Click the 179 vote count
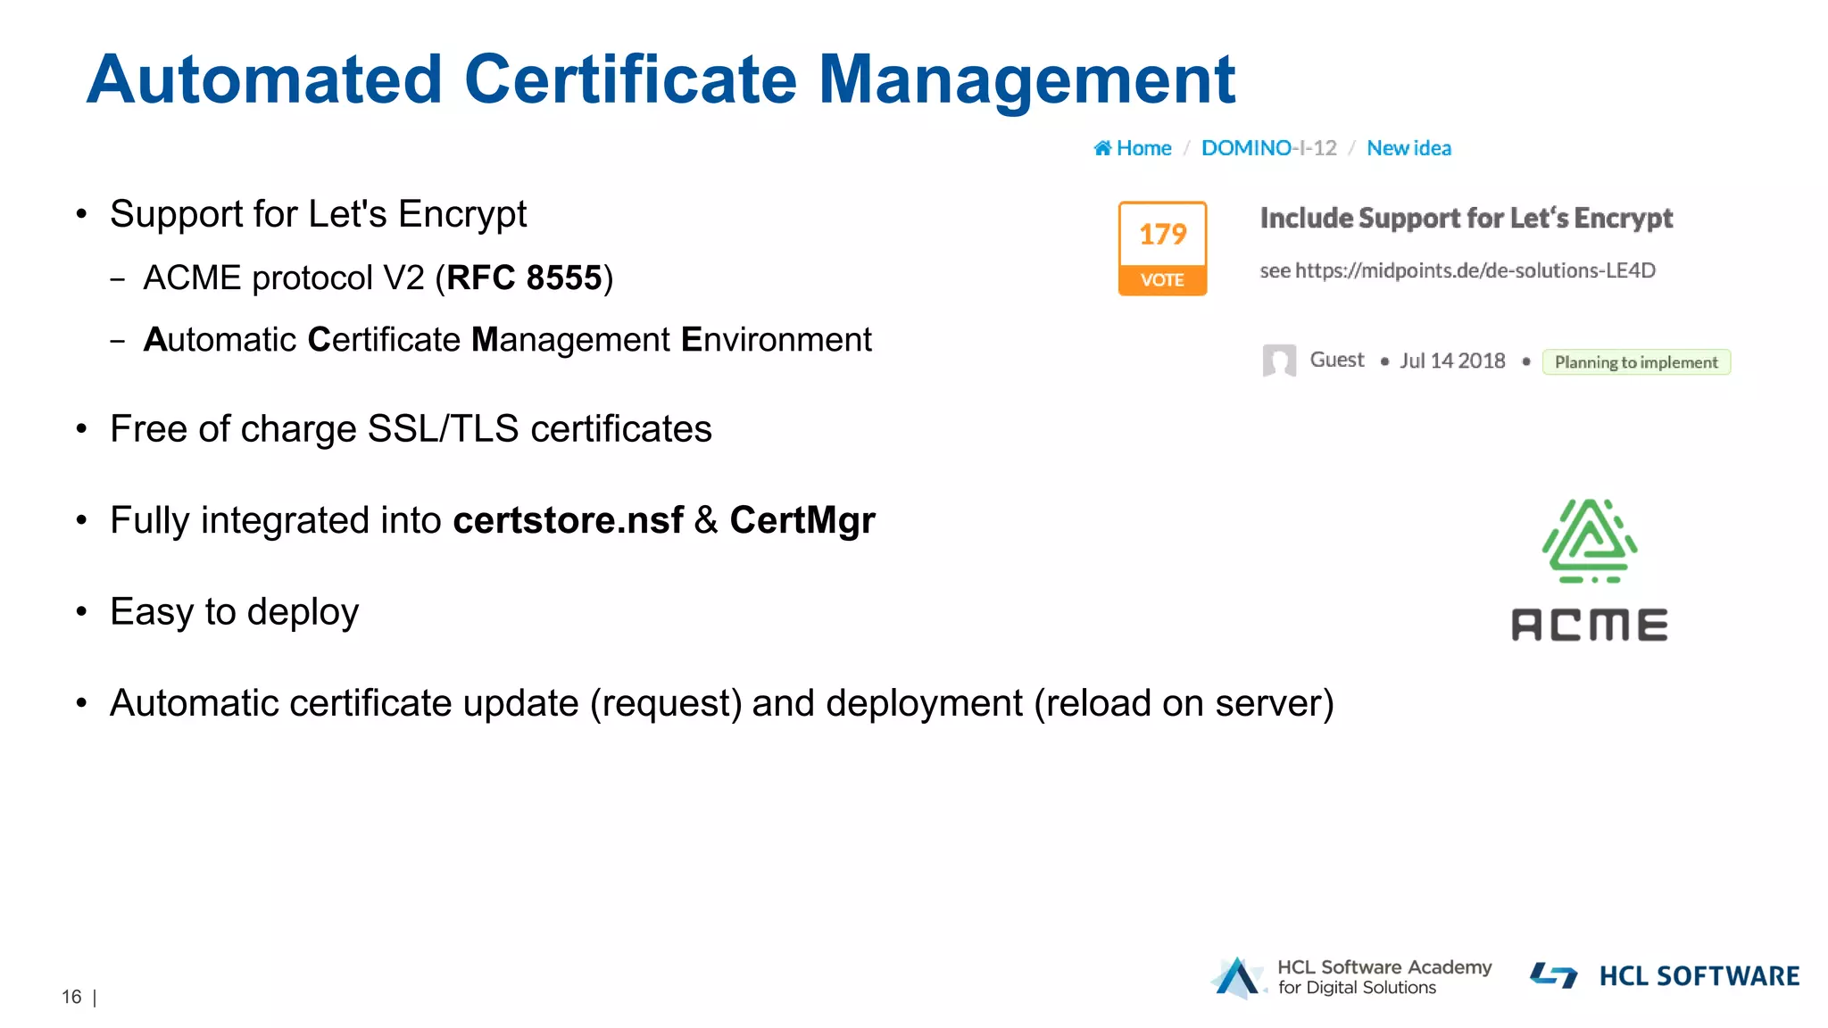 coord(1162,234)
